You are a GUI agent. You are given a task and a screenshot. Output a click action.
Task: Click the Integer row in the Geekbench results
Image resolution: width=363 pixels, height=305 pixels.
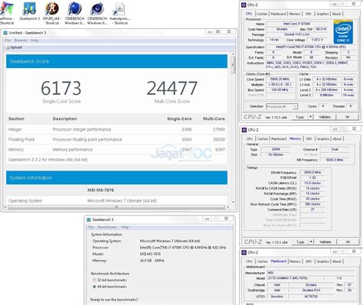[116, 129]
